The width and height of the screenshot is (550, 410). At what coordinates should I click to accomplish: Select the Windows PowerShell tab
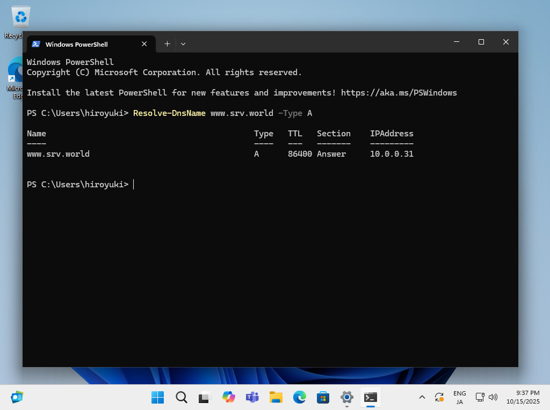[x=81, y=44]
